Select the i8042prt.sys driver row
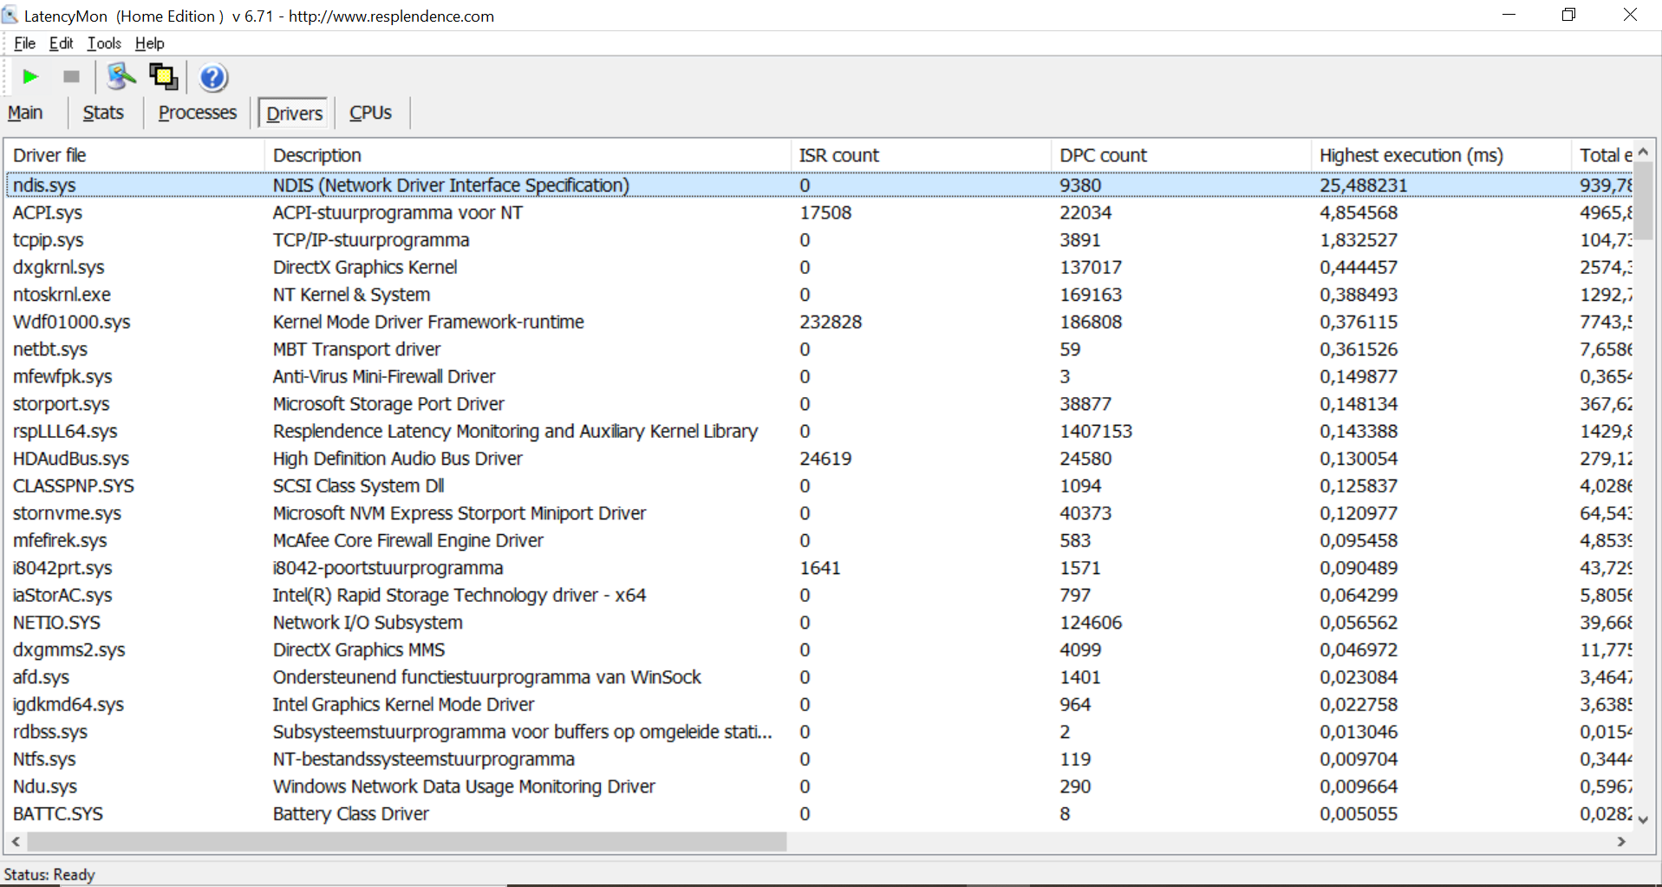 (820, 568)
